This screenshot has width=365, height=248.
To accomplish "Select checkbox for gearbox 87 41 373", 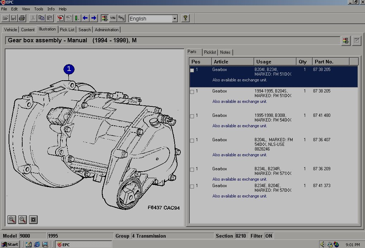I will click(192, 186).
